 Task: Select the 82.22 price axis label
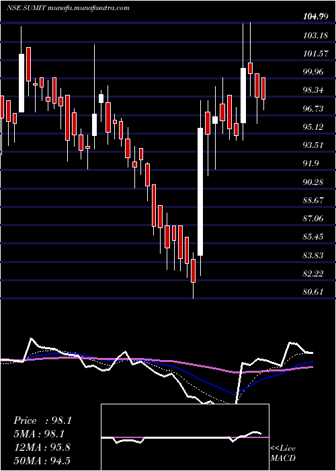pos(314,274)
